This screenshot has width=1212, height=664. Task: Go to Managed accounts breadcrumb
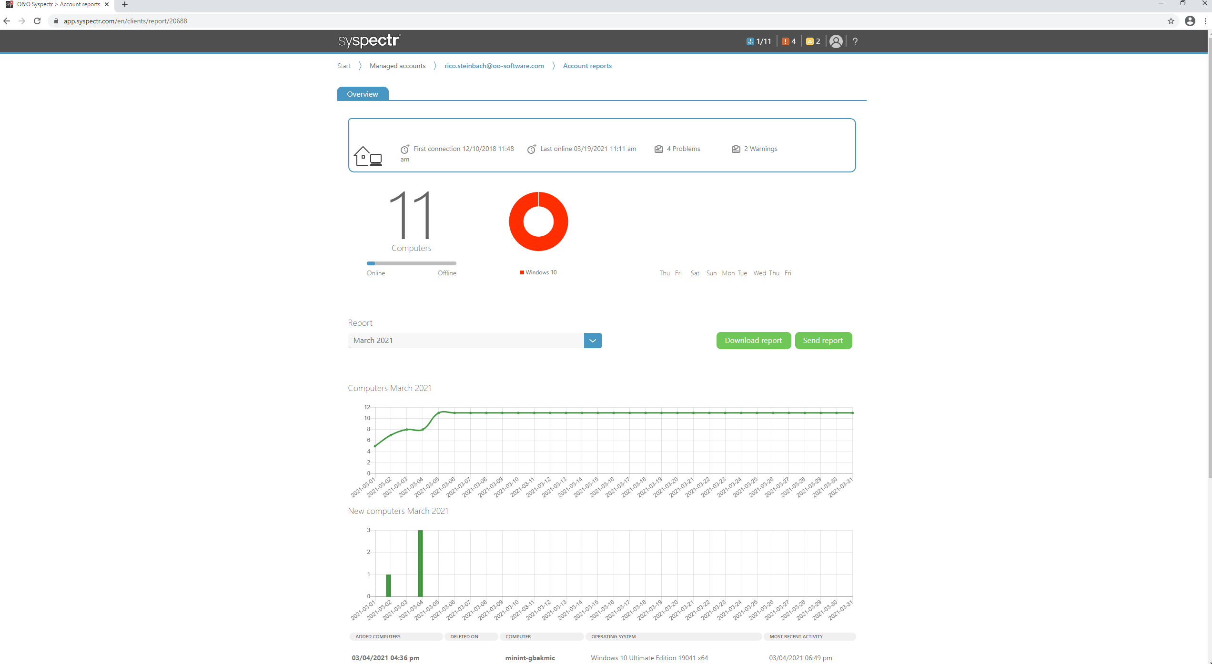(397, 66)
